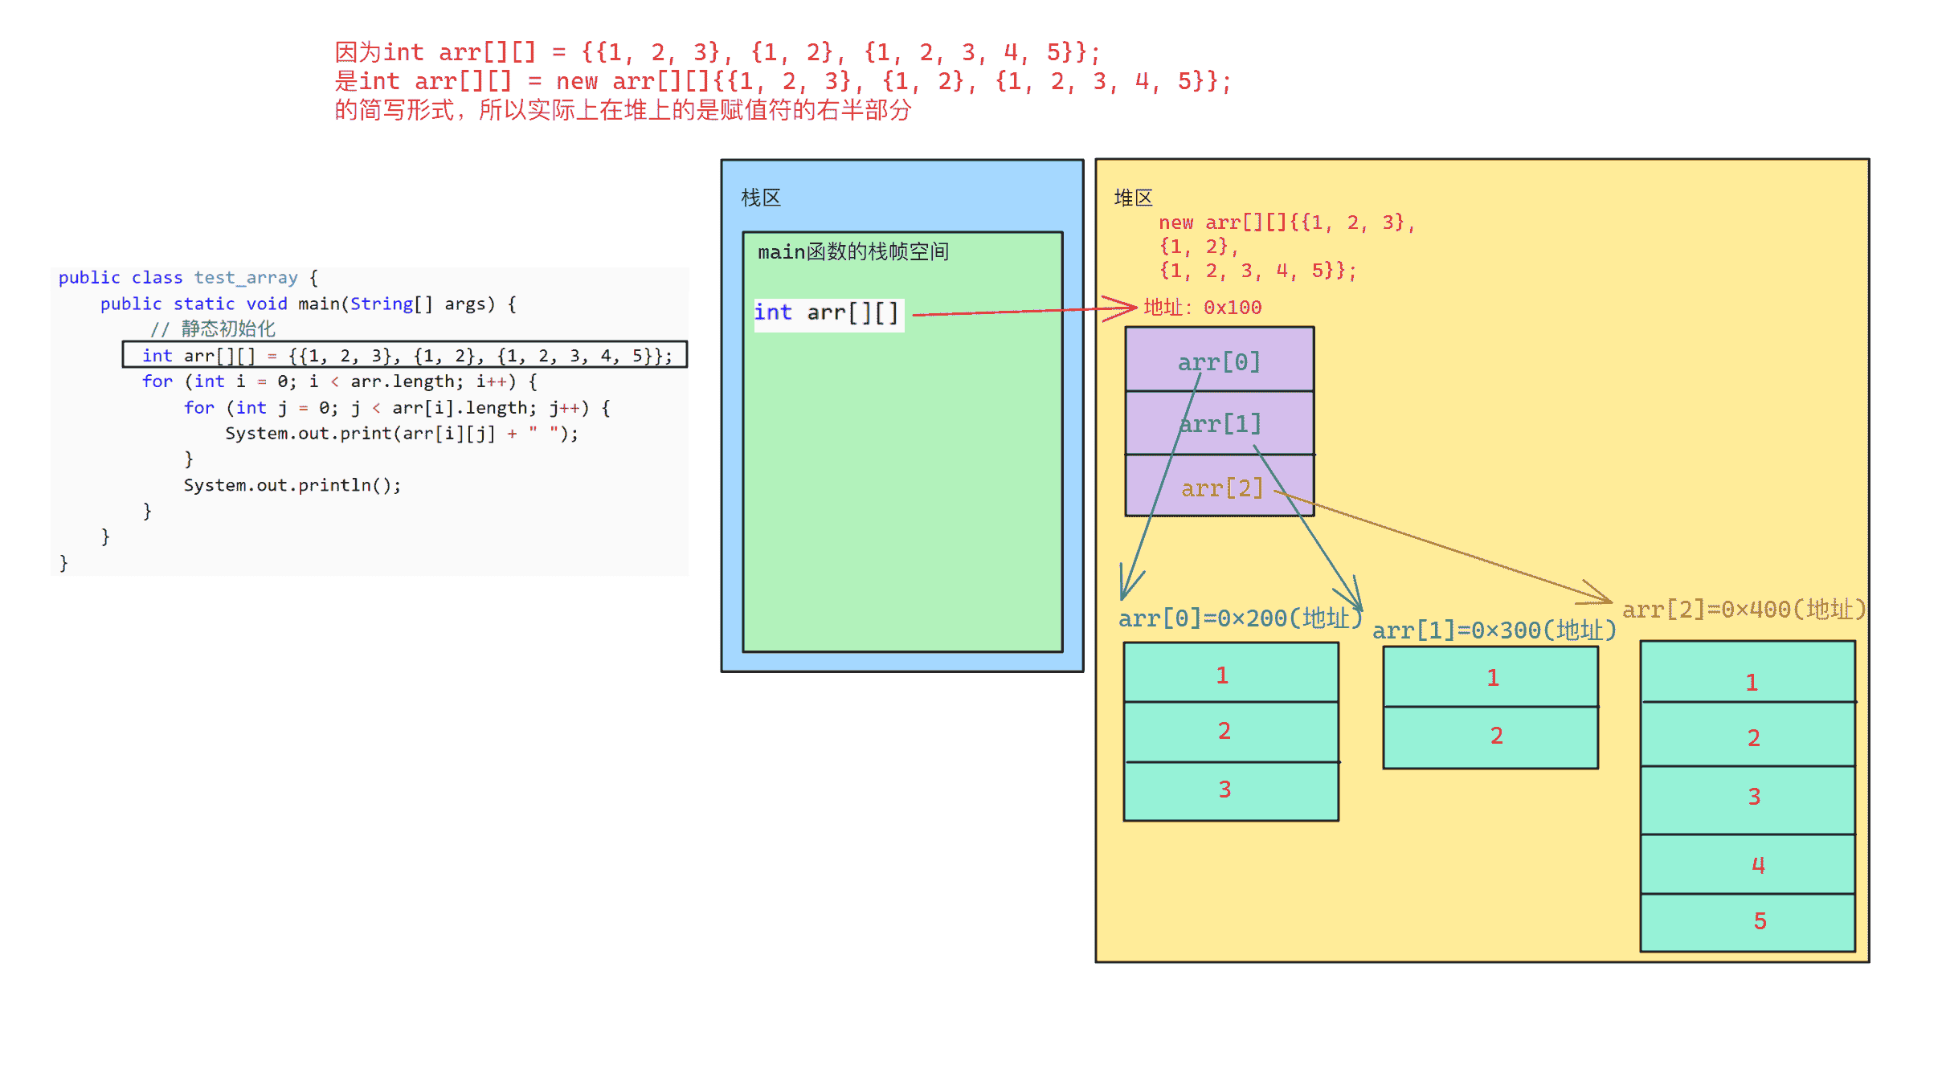Click the '地址: 0x100' address label
This screenshot has width=1946, height=1073.
[x=1202, y=307]
